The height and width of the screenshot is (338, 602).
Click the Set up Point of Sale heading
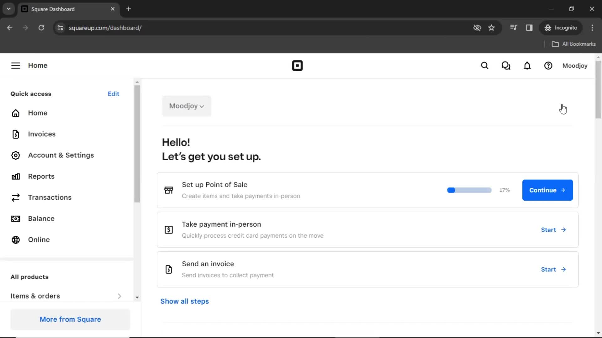[214, 185]
